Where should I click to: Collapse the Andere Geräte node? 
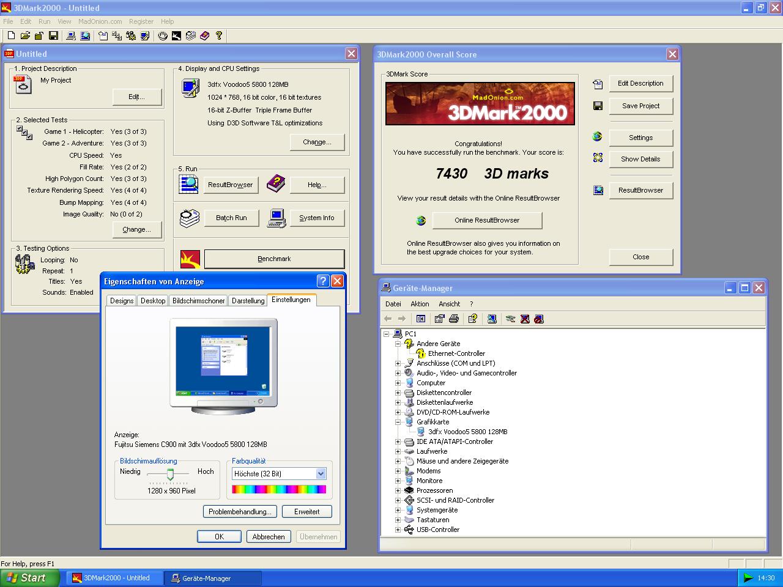(x=398, y=344)
